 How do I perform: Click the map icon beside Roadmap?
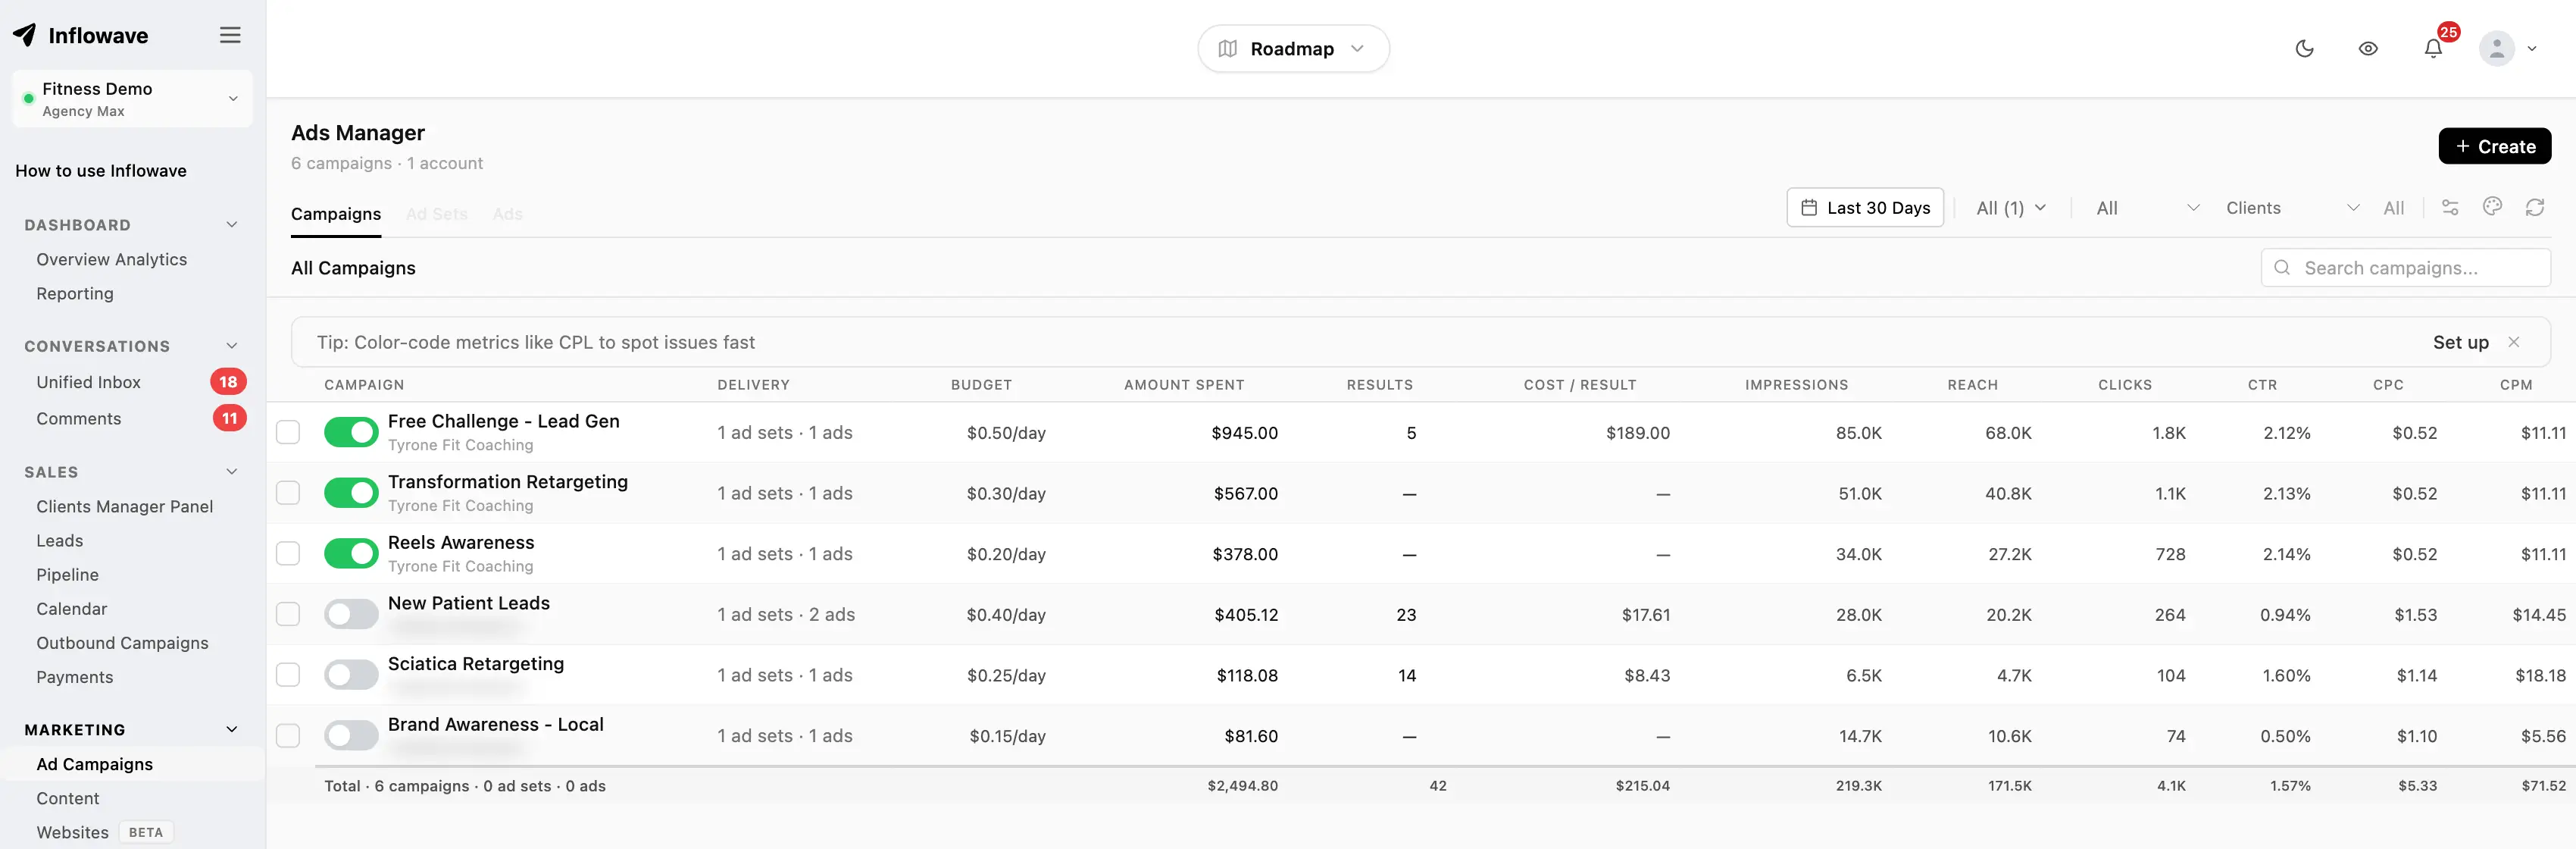coord(1228,48)
